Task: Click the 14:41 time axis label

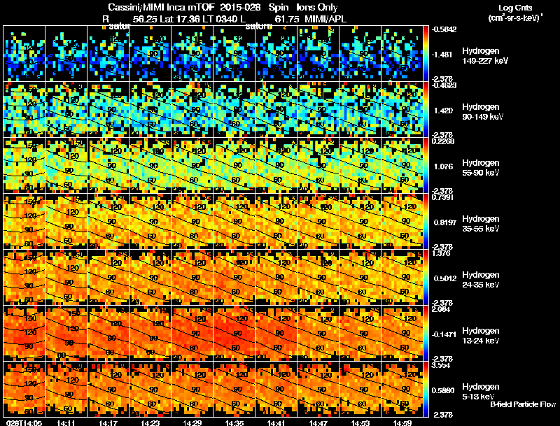Action: click(276, 423)
